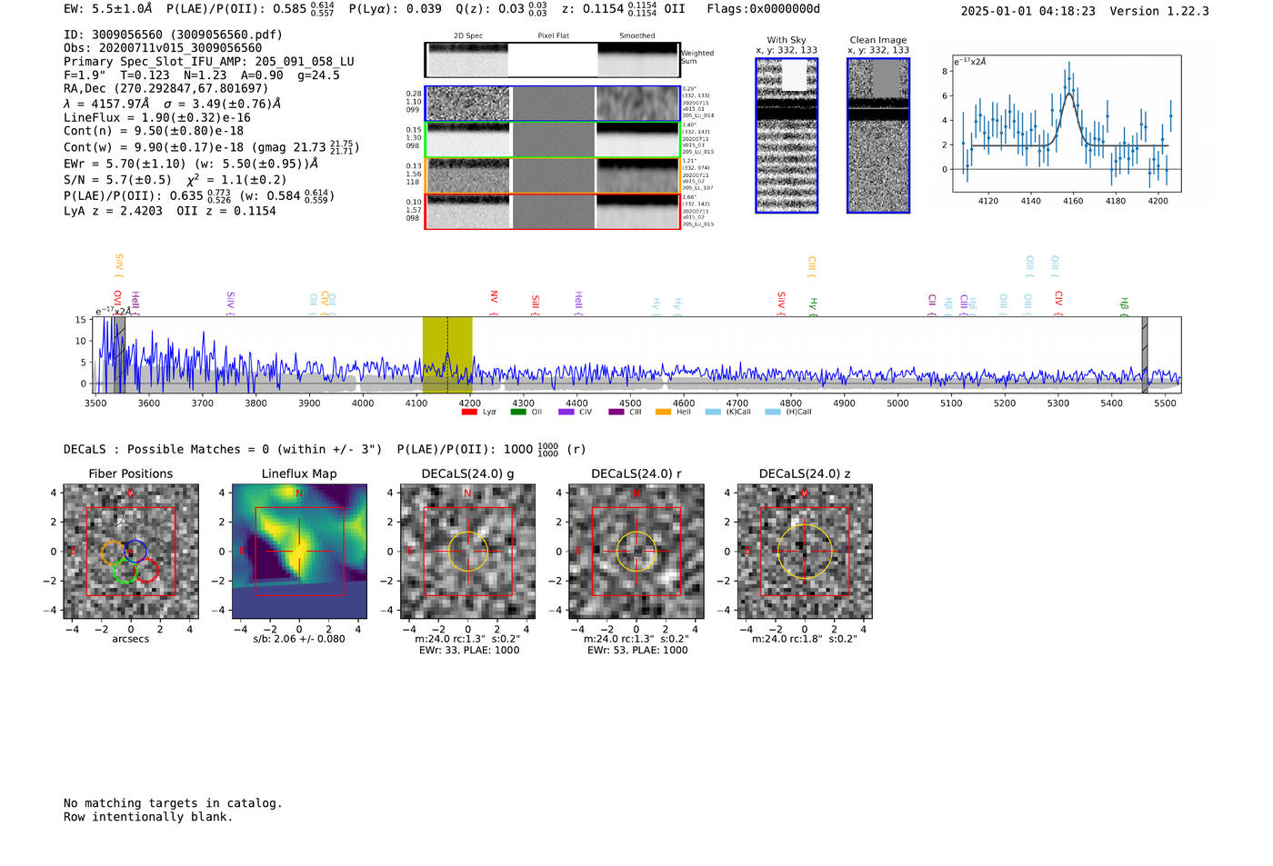
Task: Open the orange-framed Smoothed cutout
Action: tap(637, 175)
